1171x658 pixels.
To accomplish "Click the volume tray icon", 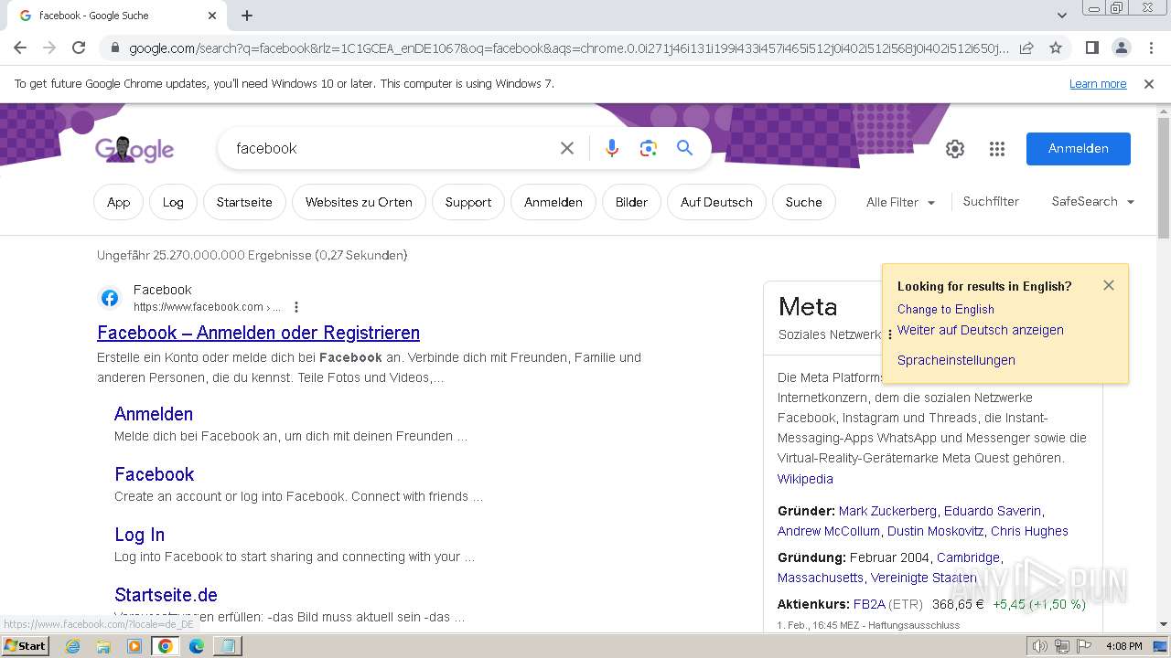I will coord(1040,646).
